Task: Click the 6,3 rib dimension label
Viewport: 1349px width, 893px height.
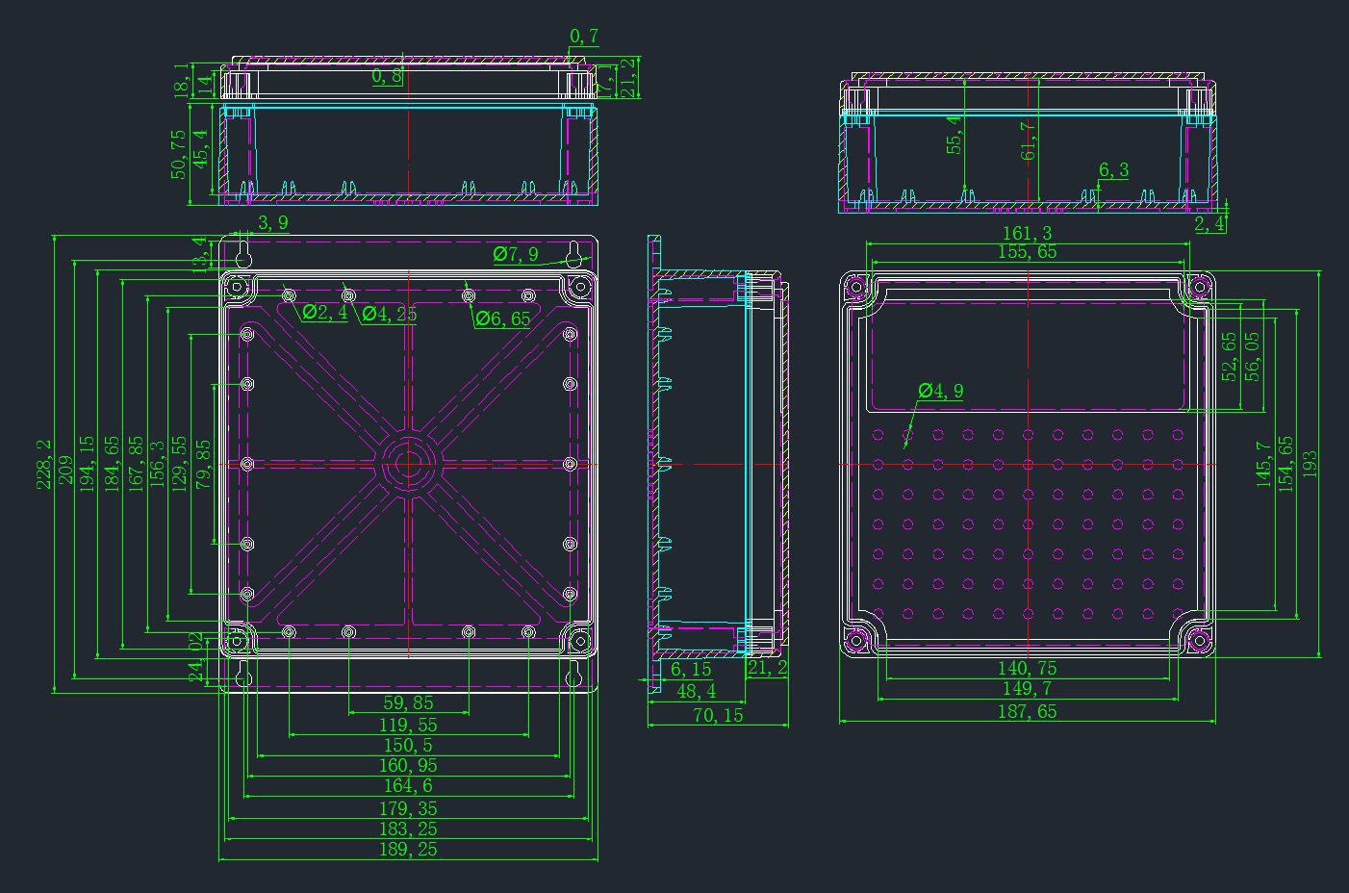Action: 1113,170
